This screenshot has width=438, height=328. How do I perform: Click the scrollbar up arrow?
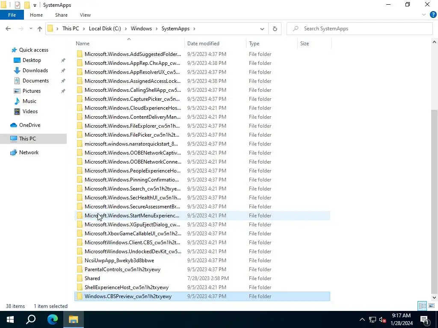[434, 42]
